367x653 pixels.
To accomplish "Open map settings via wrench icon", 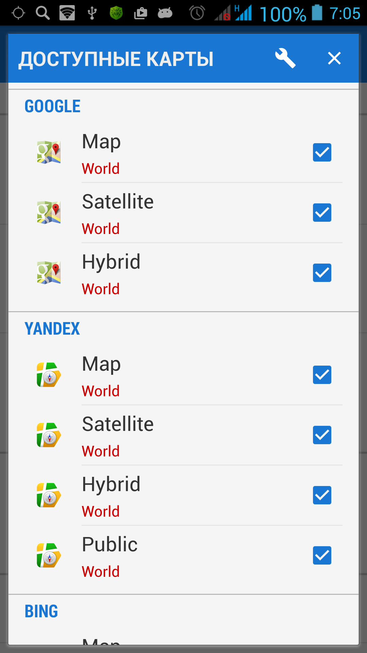I will [x=285, y=58].
